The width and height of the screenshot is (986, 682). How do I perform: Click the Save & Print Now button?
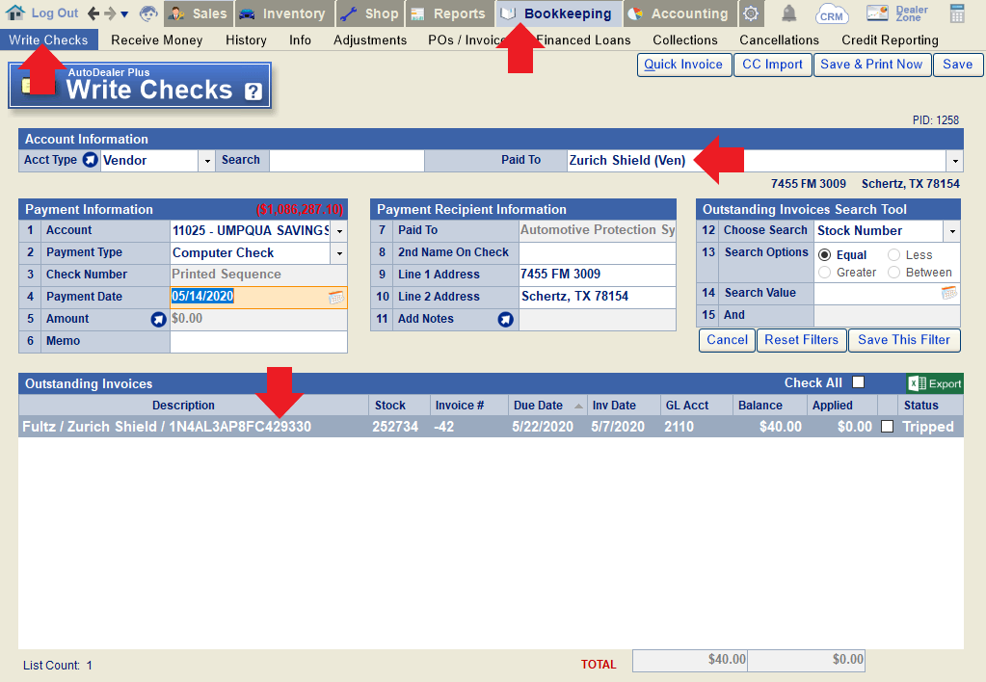click(870, 65)
